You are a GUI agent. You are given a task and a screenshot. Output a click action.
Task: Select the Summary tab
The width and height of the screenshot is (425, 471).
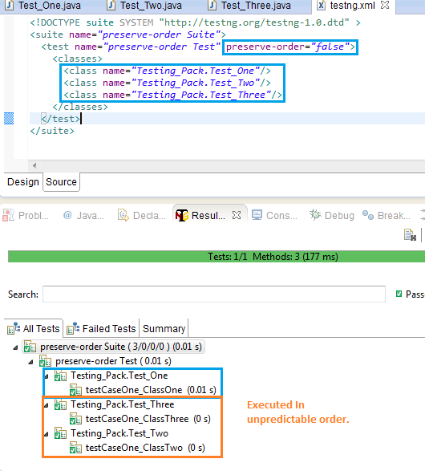tap(164, 329)
